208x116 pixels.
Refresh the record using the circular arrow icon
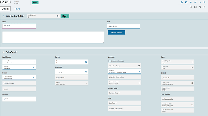[191, 2]
